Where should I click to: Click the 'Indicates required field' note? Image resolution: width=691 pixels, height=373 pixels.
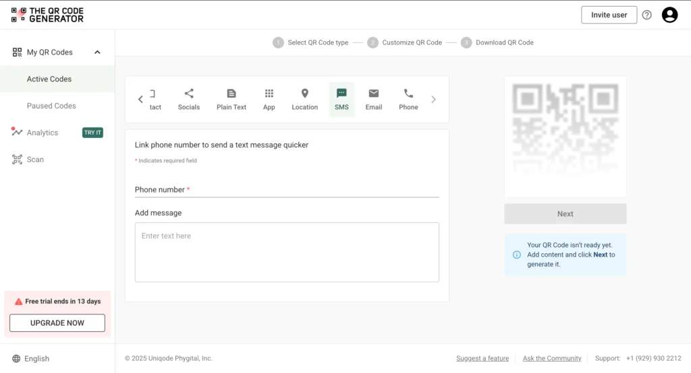(166, 160)
